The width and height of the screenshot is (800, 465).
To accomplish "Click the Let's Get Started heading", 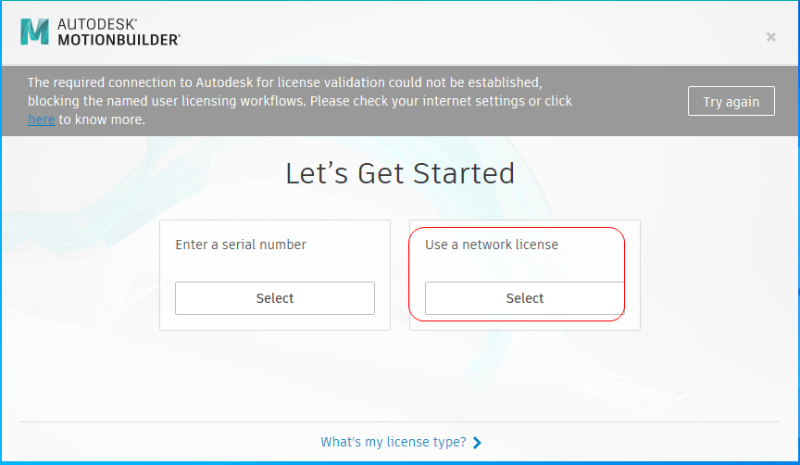I will (x=400, y=173).
